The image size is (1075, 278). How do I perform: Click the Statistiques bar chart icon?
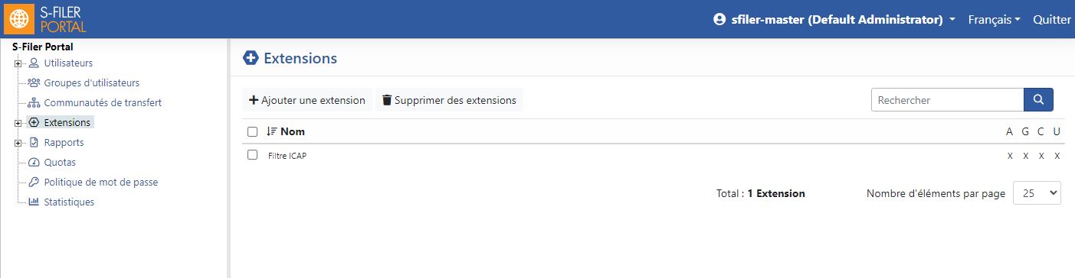click(x=34, y=202)
